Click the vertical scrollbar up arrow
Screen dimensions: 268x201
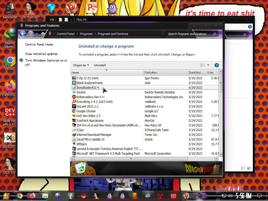tap(221, 71)
